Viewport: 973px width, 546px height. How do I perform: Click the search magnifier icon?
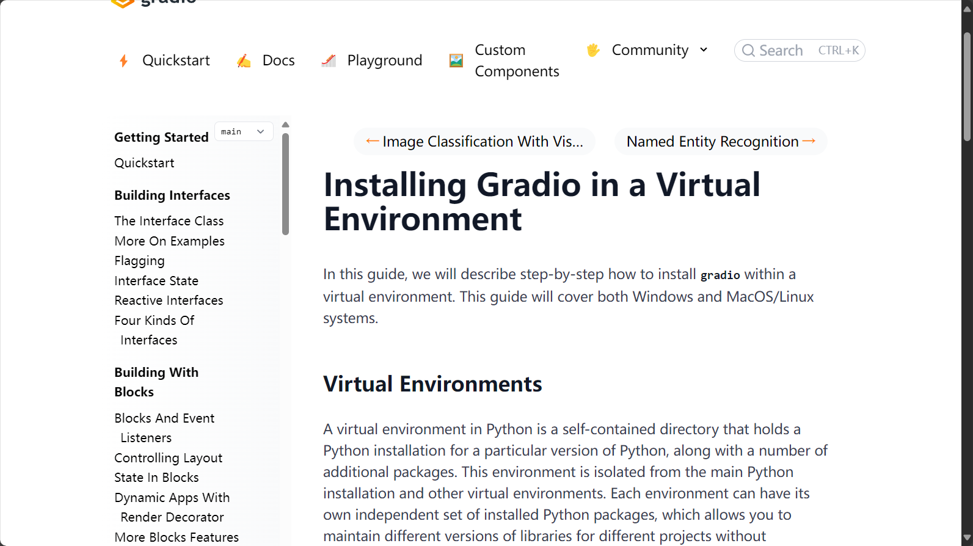coord(748,51)
